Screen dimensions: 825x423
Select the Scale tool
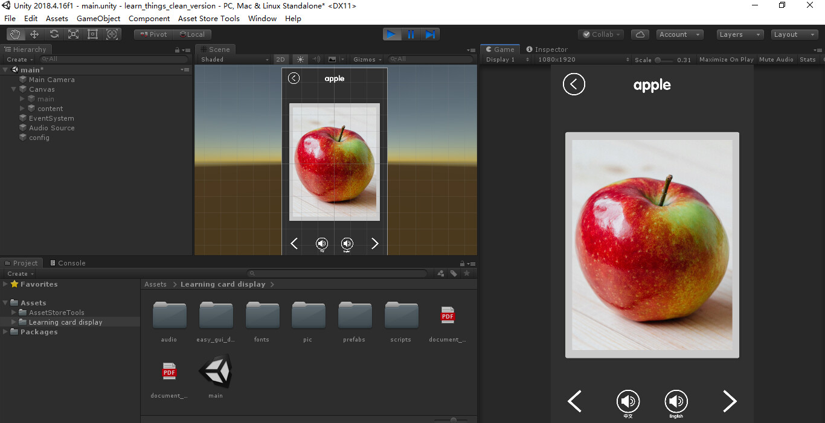(x=73, y=34)
